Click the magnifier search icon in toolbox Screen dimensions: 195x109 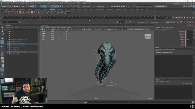click(x=2, y=74)
